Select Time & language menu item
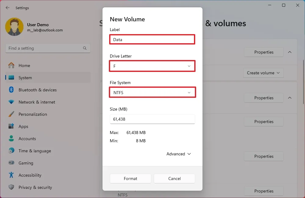The image size is (305, 198). [x=34, y=151]
